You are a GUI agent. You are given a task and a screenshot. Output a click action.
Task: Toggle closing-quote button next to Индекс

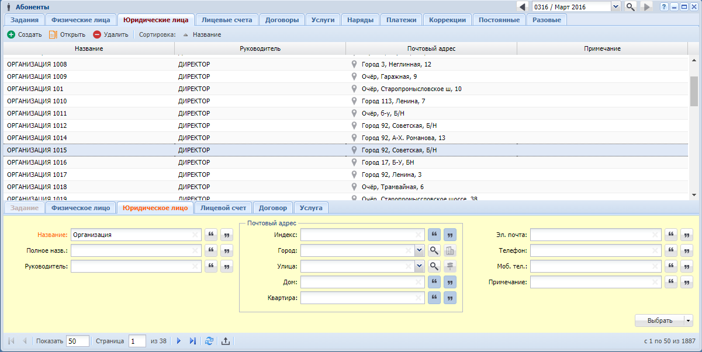point(449,235)
